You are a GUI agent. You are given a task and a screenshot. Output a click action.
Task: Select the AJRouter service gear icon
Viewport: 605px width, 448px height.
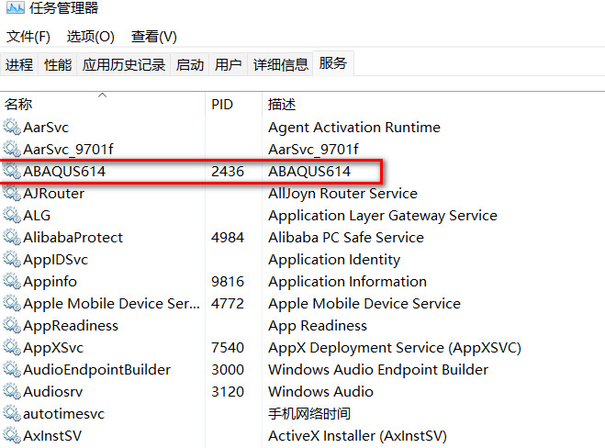click(x=11, y=194)
